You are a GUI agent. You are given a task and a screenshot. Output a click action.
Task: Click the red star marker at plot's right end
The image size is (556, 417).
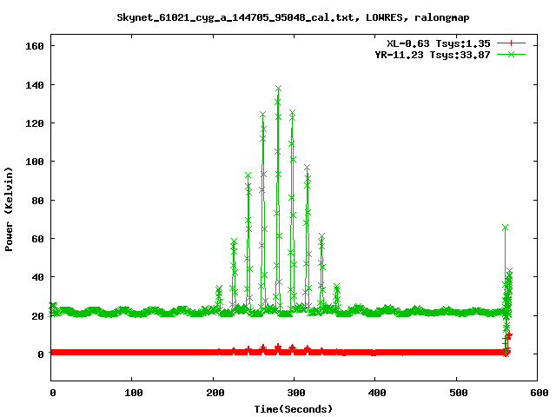coord(509,335)
